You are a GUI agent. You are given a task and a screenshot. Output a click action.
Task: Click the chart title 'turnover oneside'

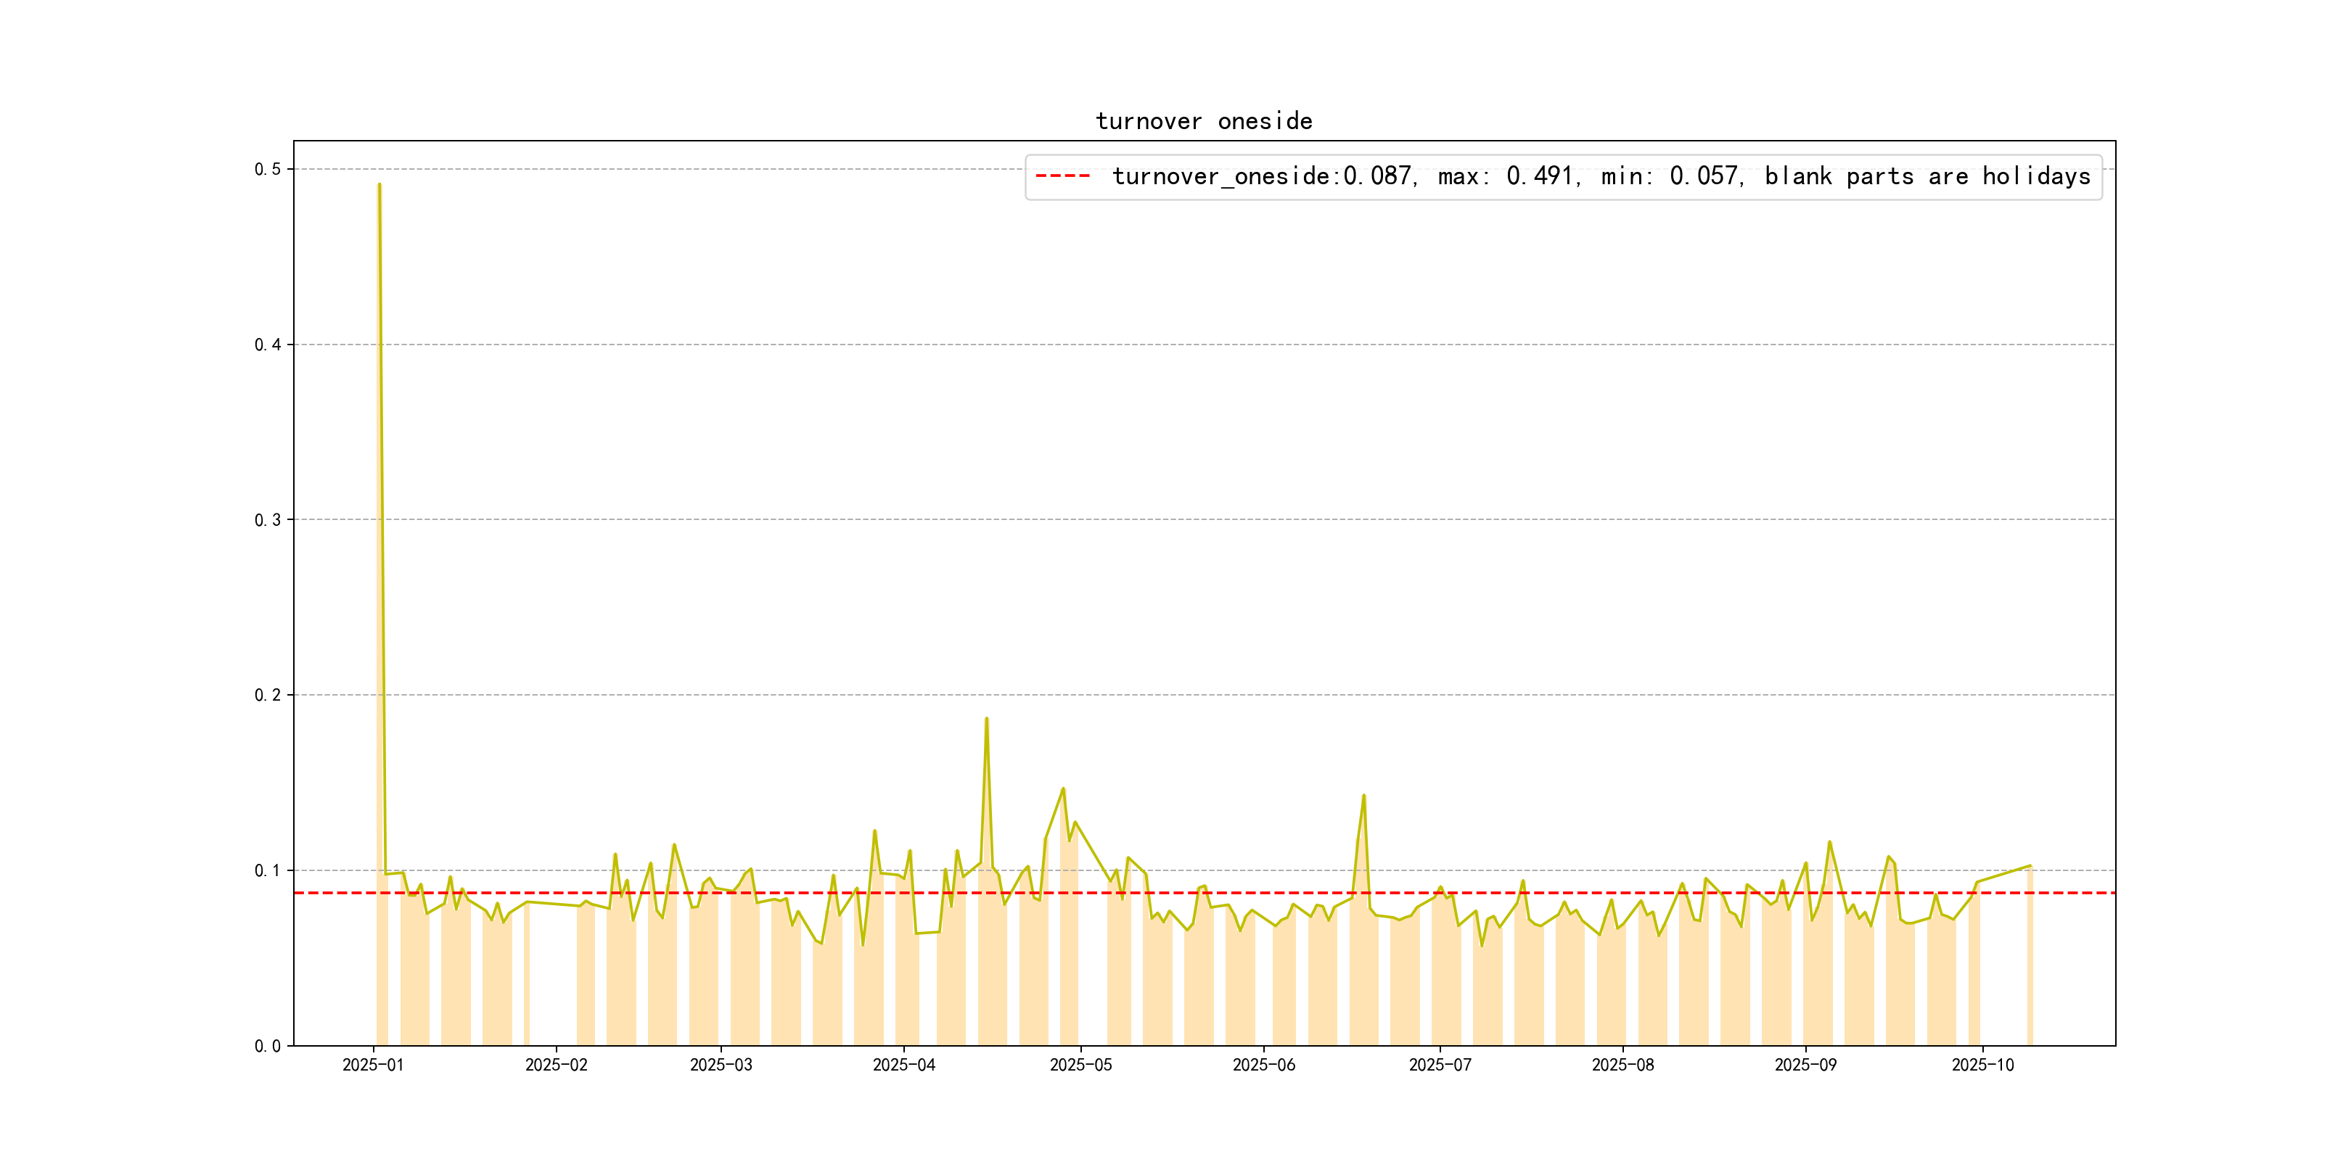[x=1204, y=121]
